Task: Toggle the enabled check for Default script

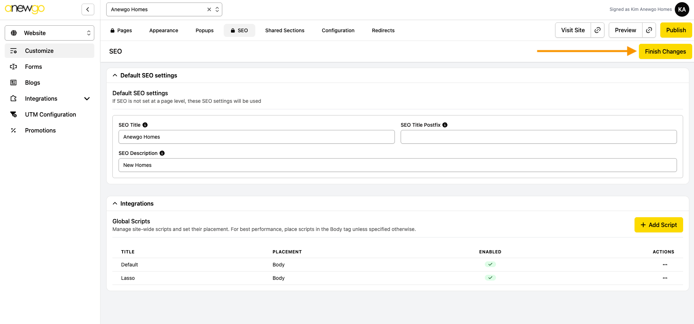Action: pos(490,265)
